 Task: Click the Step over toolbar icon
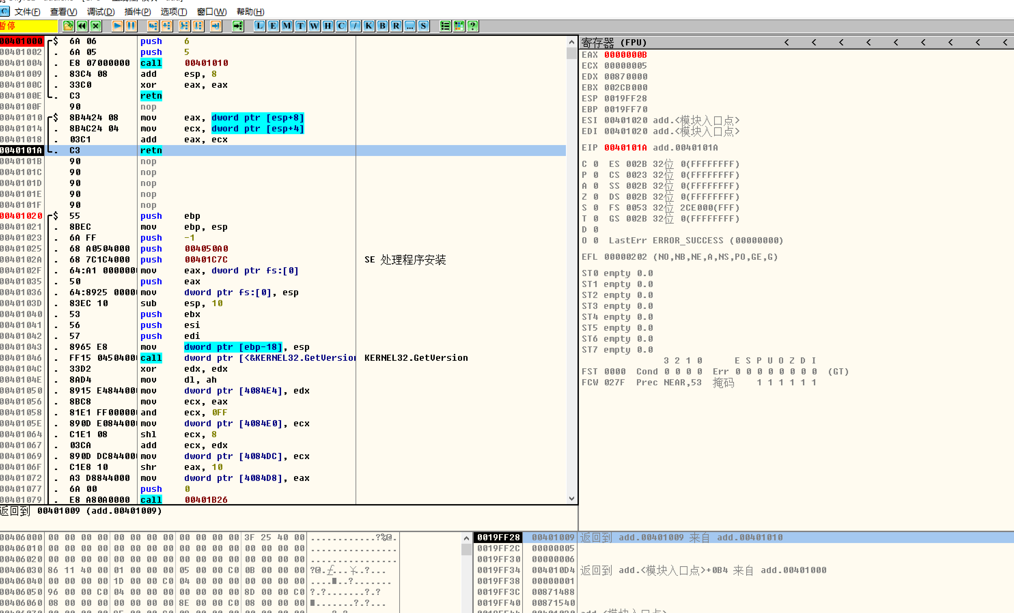167,26
